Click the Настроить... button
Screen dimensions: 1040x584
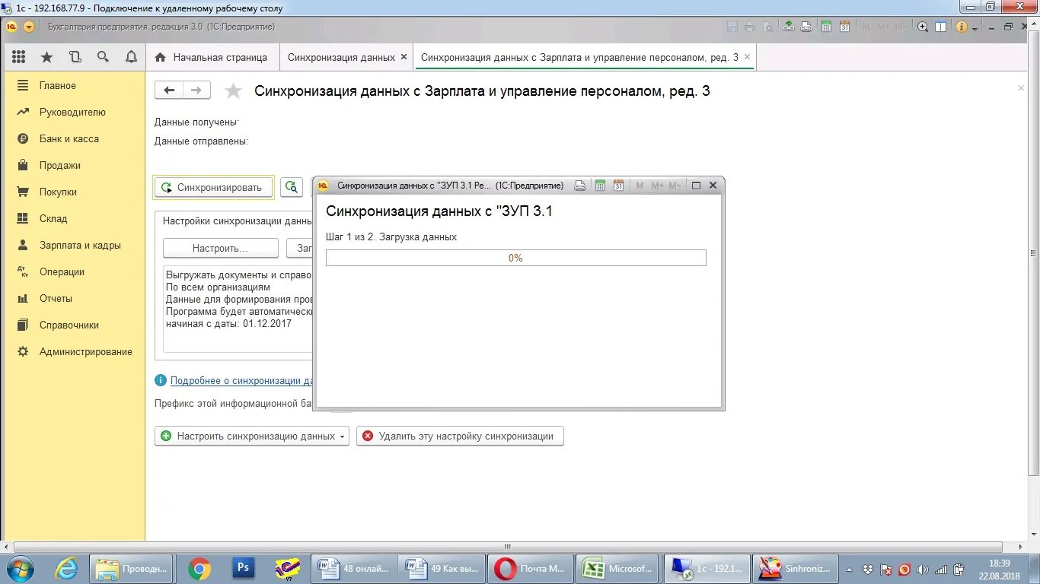(x=220, y=248)
